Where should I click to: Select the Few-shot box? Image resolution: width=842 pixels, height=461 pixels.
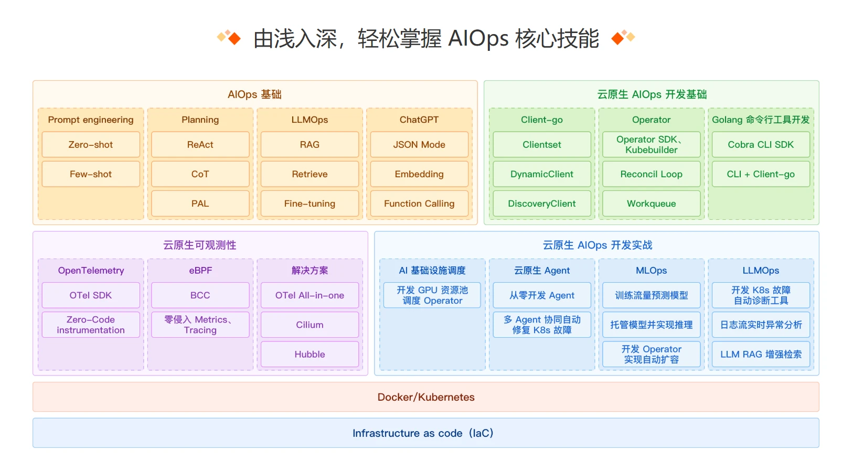[91, 174]
